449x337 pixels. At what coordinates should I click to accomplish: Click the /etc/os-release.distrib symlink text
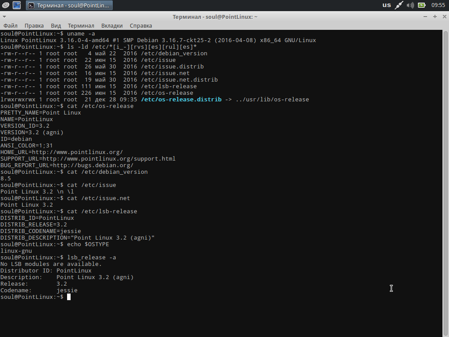coord(181,100)
